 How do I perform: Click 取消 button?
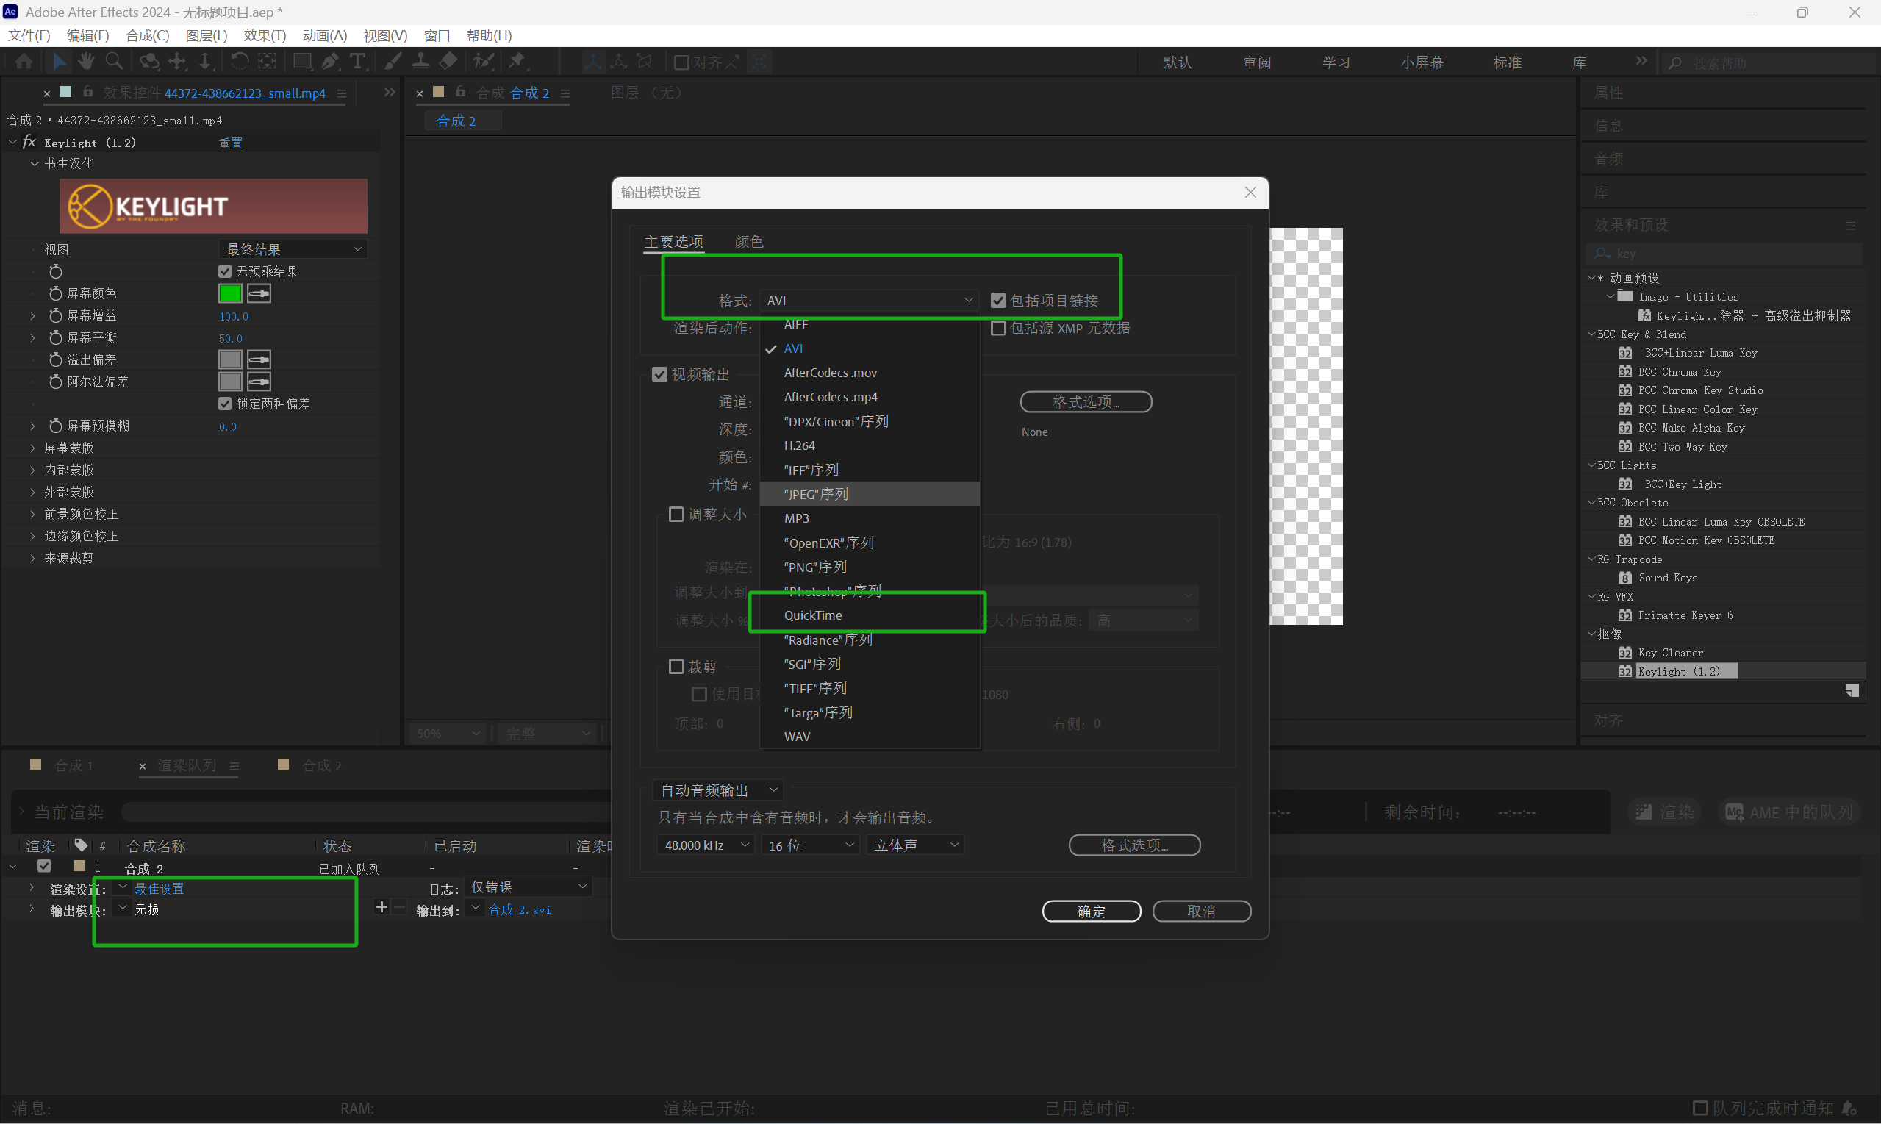coord(1201,911)
